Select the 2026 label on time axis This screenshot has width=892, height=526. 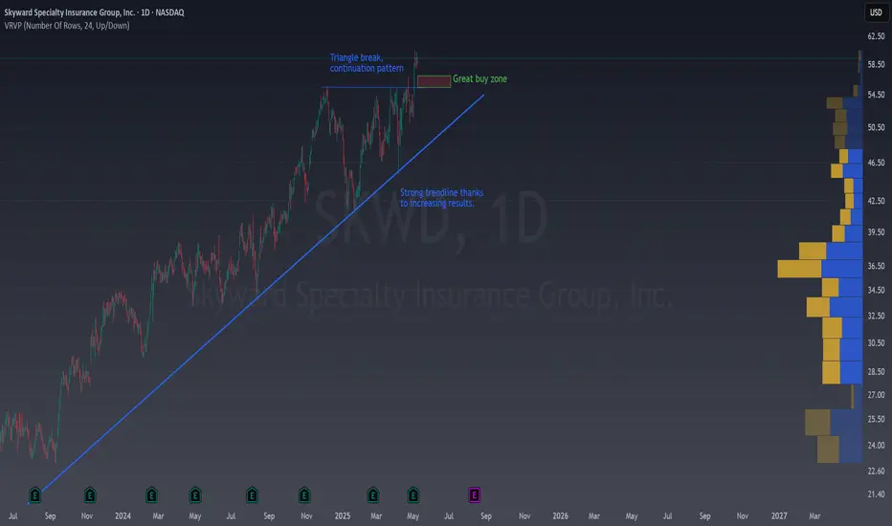point(560,515)
